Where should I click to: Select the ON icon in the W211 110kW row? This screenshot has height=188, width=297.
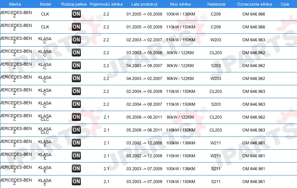(76, 156)
